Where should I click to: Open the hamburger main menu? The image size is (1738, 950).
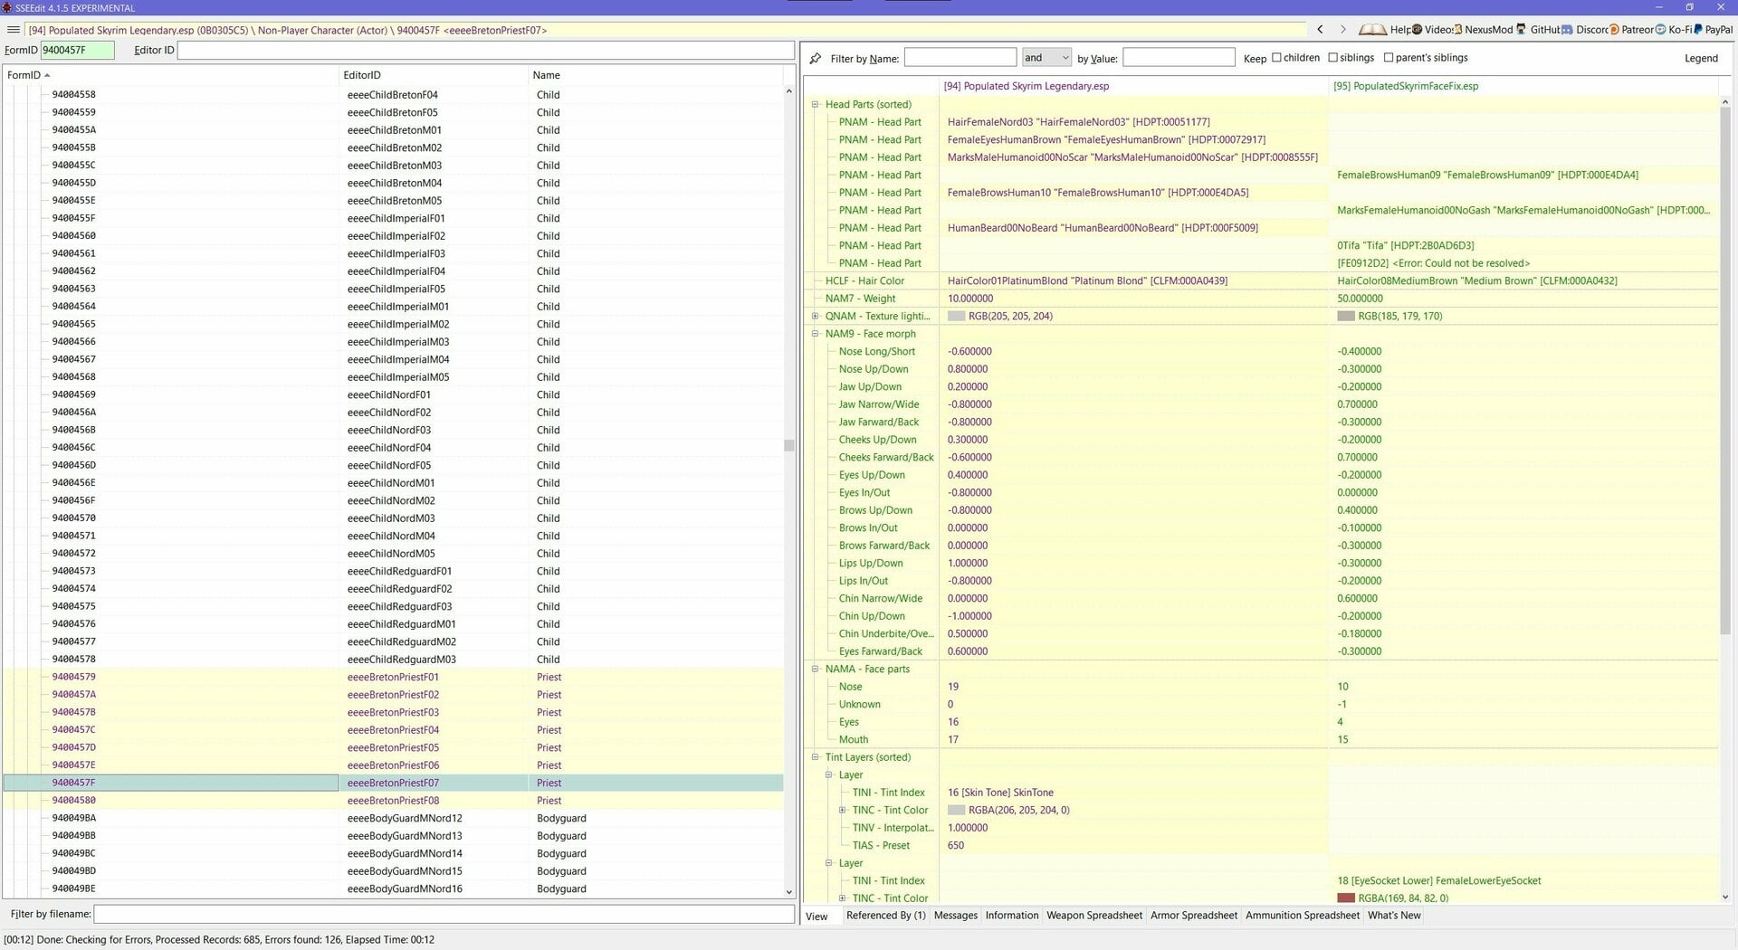click(x=14, y=30)
